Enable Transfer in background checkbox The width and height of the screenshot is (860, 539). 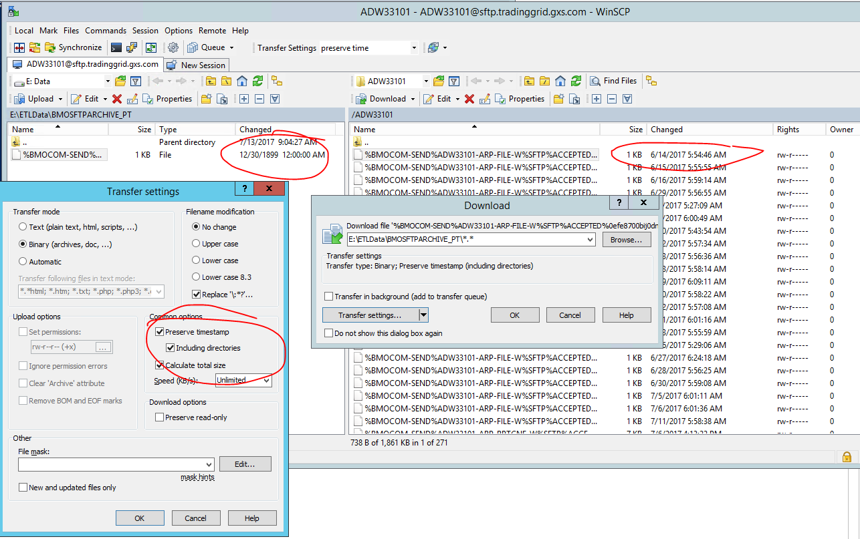(329, 297)
